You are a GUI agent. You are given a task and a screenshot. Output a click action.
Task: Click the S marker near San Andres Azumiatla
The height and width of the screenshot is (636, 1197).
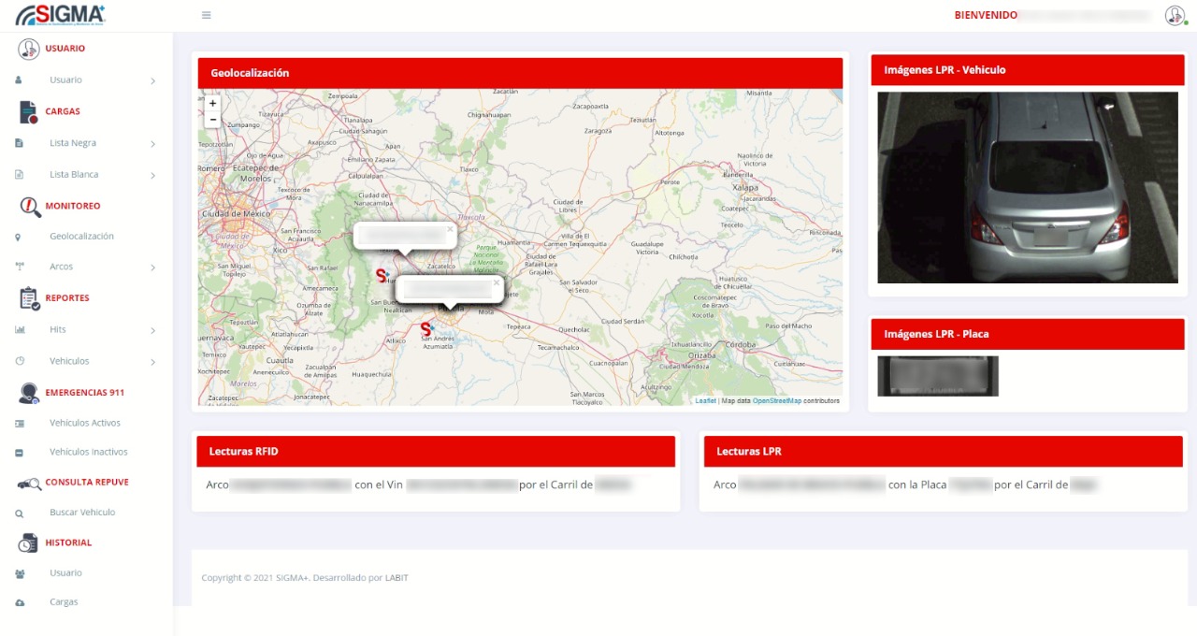coord(426,329)
